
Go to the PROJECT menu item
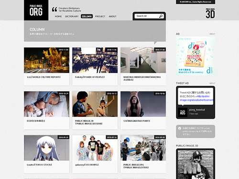(100, 16)
